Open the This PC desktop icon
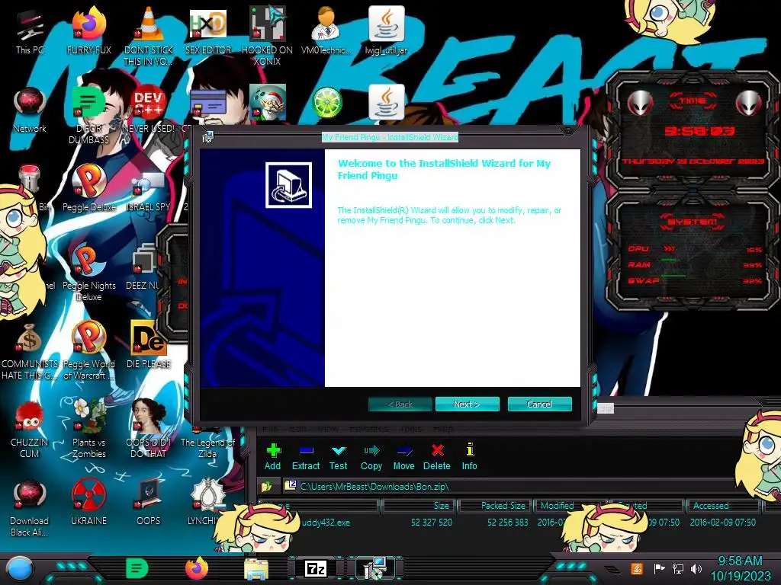The image size is (781, 585). [x=30, y=32]
